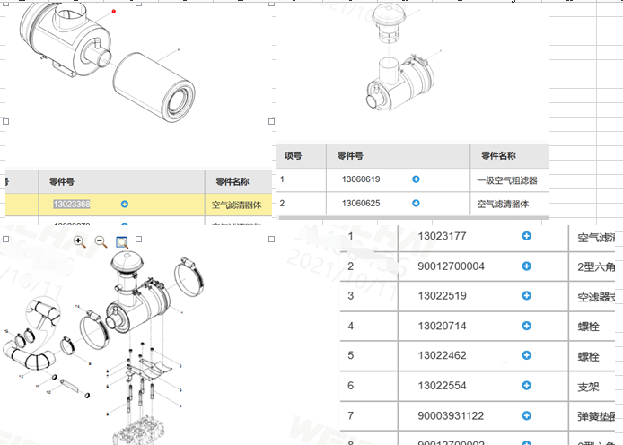The height and width of the screenshot is (445, 623).
Task: Expand part row 13022519 with plus icon
Action: click(x=527, y=296)
